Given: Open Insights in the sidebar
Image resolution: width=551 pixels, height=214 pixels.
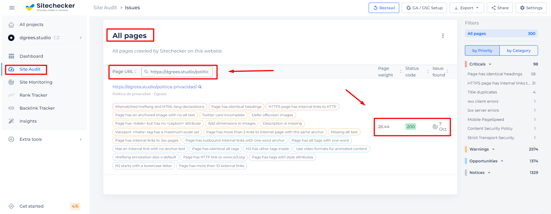Looking at the screenshot, I should 28,121.
